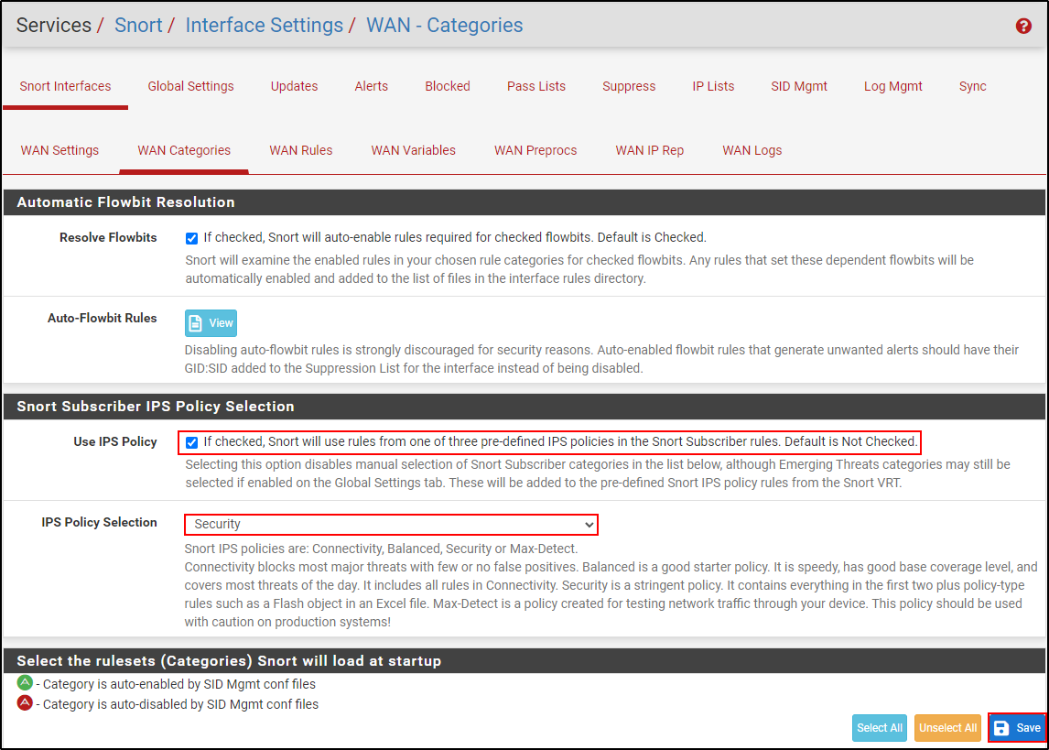Screen dimensions: 1049x750
Task: Click the Resolve Flowbits label
Action: (108, 237)
